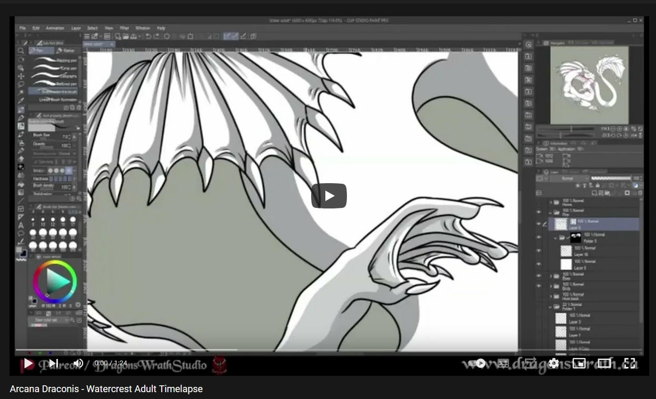Viewport: 656px width, 399px height.
Task: Click the Navigator dragon thumbnail
Action: click(x=589, y=85)
